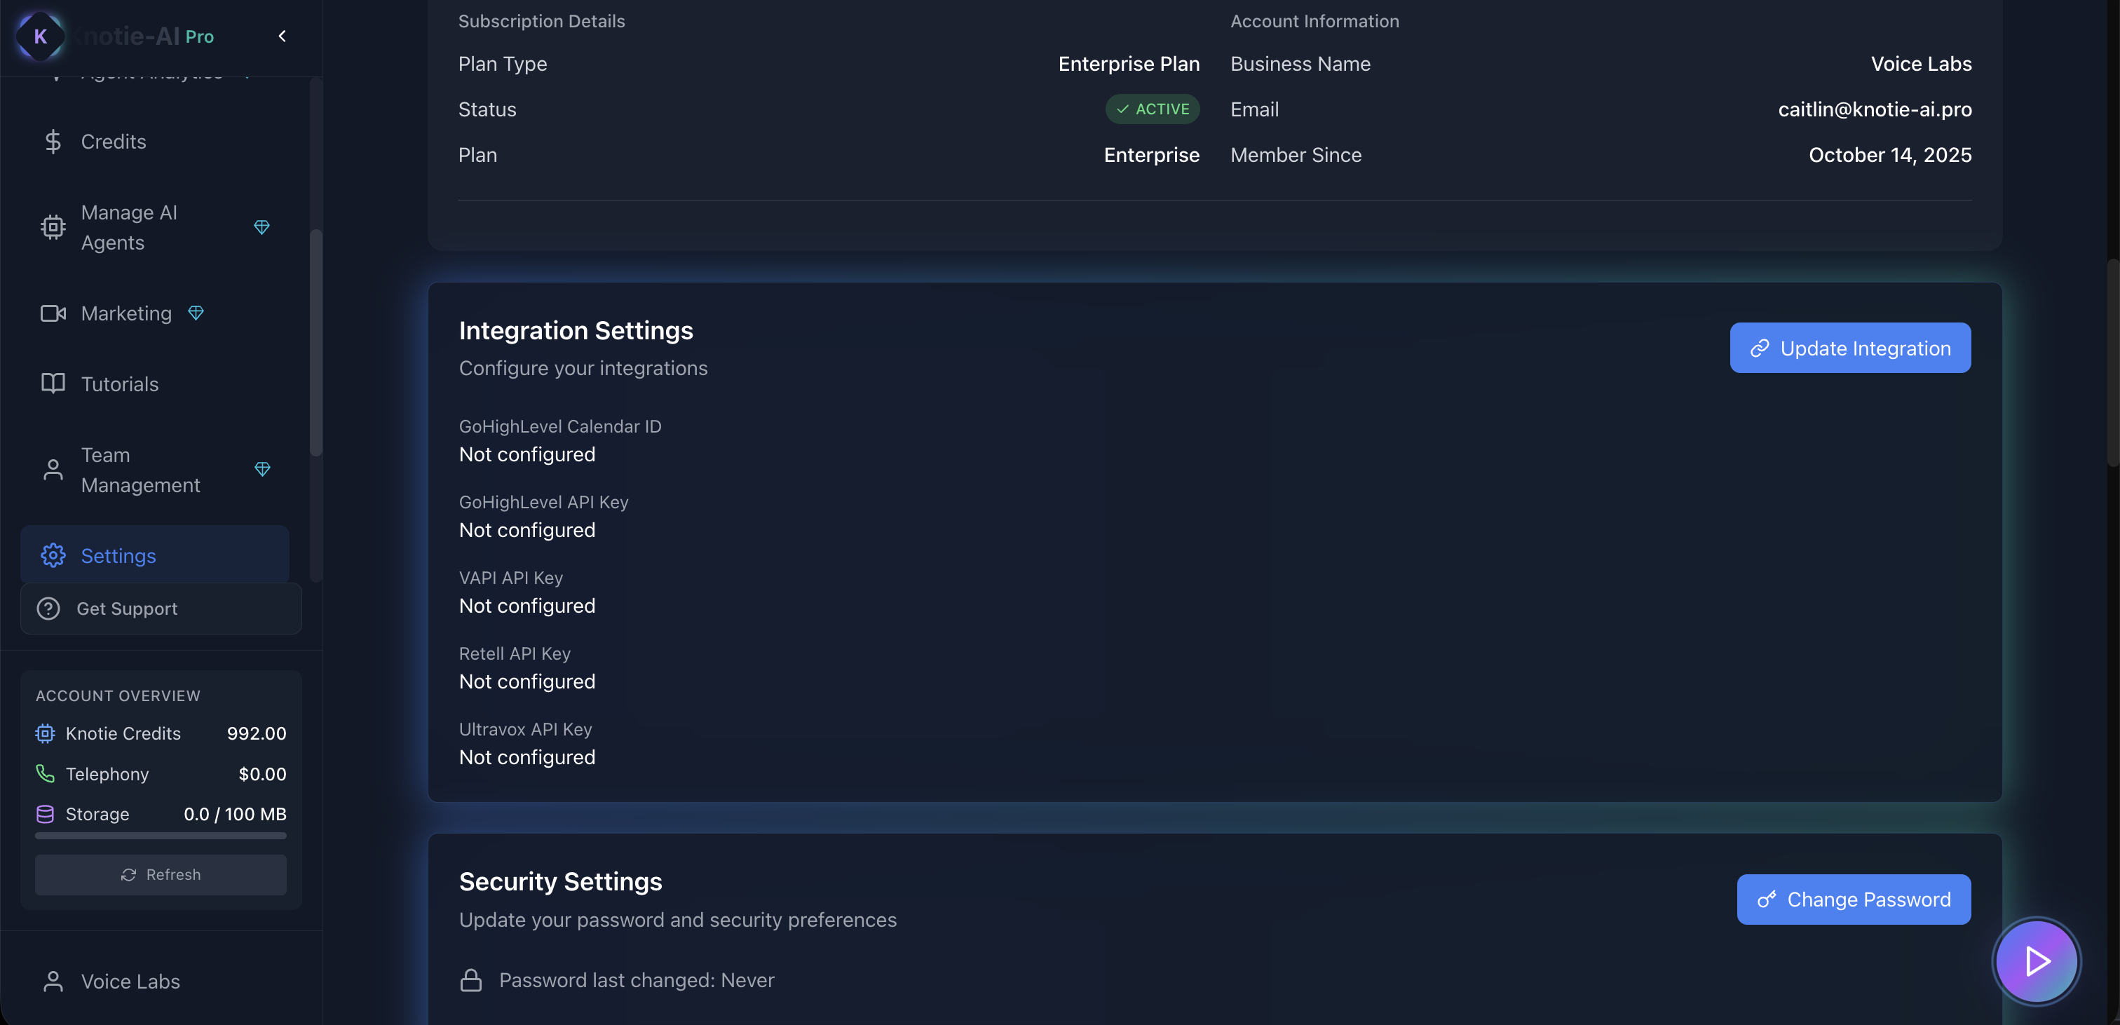Click the purple floating play button

click(x=2035, y=960)
